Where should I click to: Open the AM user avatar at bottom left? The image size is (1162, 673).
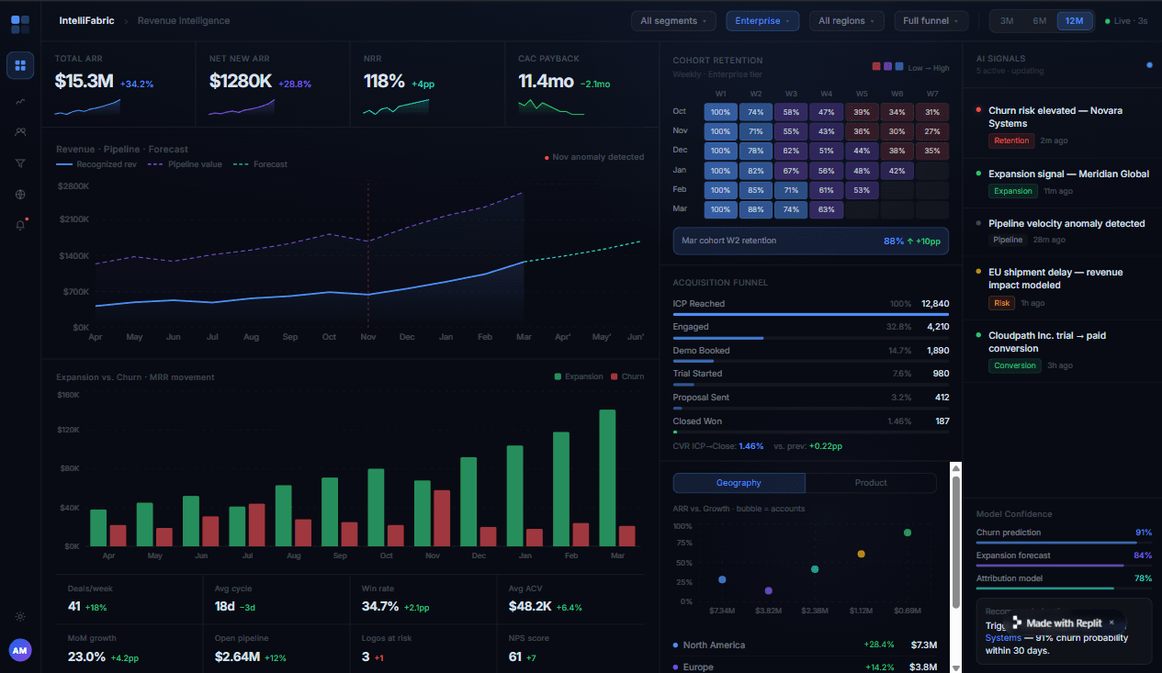19,650
